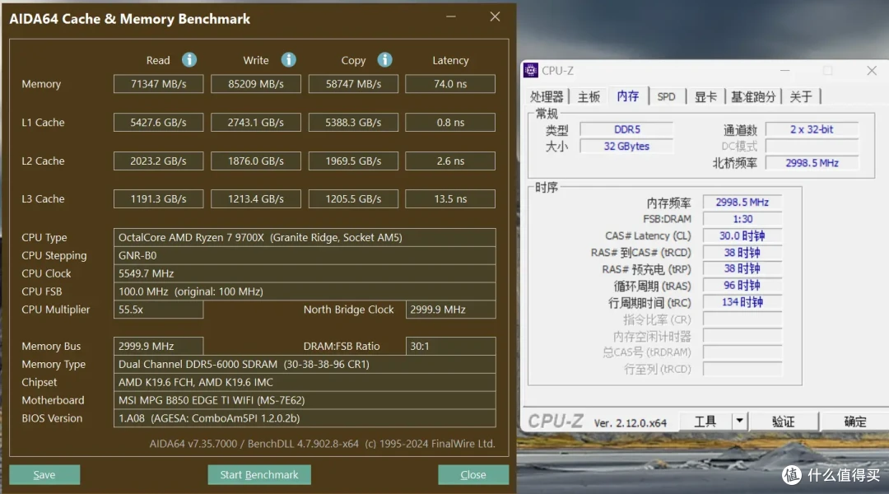Click the 确定 button in CPU-Z
Screen dimensions: 889x494
point(855,422)
